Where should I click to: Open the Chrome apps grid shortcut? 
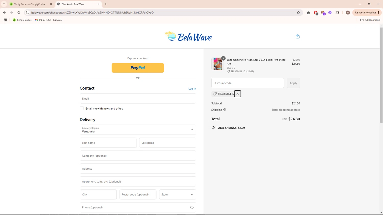point(5,20)
